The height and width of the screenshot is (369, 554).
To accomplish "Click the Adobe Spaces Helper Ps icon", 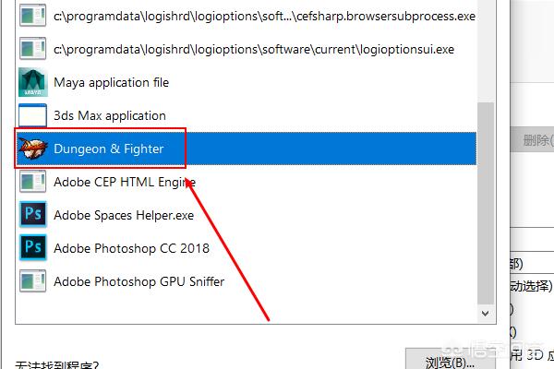I will pyautogui.click(x=33, y=214).
